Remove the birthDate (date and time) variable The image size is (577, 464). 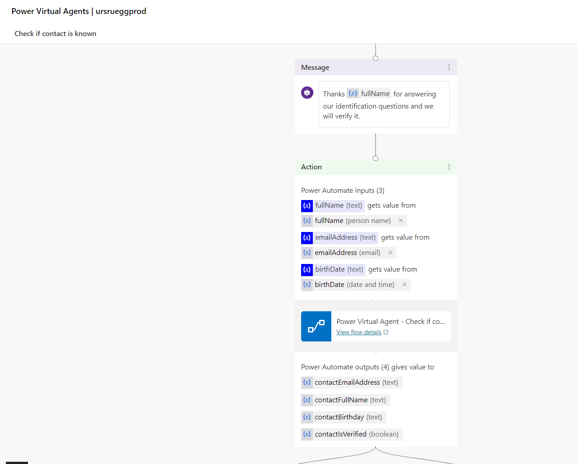click(404, 284)
